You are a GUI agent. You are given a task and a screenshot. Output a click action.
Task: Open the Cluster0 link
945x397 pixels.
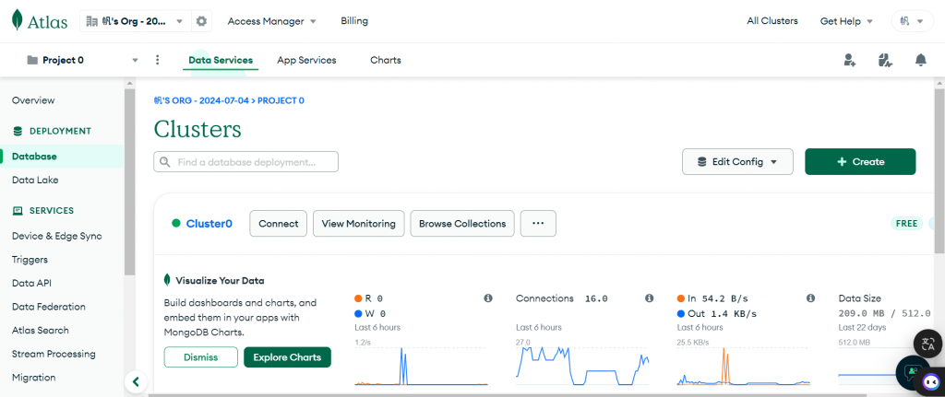pyautogui.click(x=209, y=223)
